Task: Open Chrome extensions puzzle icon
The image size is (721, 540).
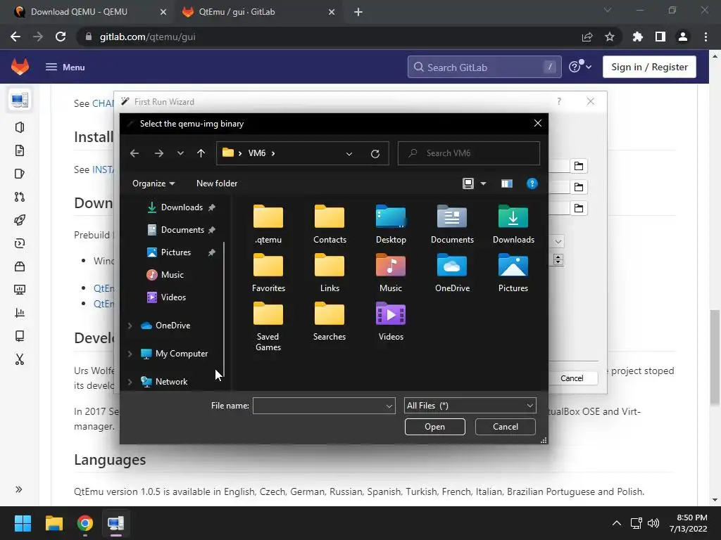Action: (x=638, y=37)
